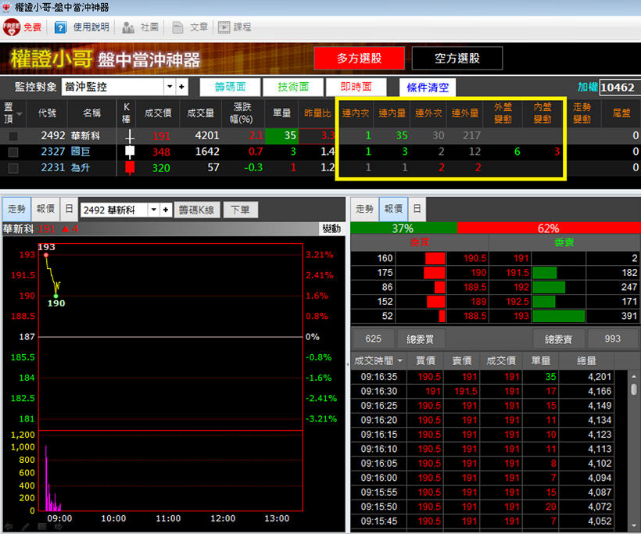
Task: Click the 單量 header in trade table
Action: click(x=541, y=360)
